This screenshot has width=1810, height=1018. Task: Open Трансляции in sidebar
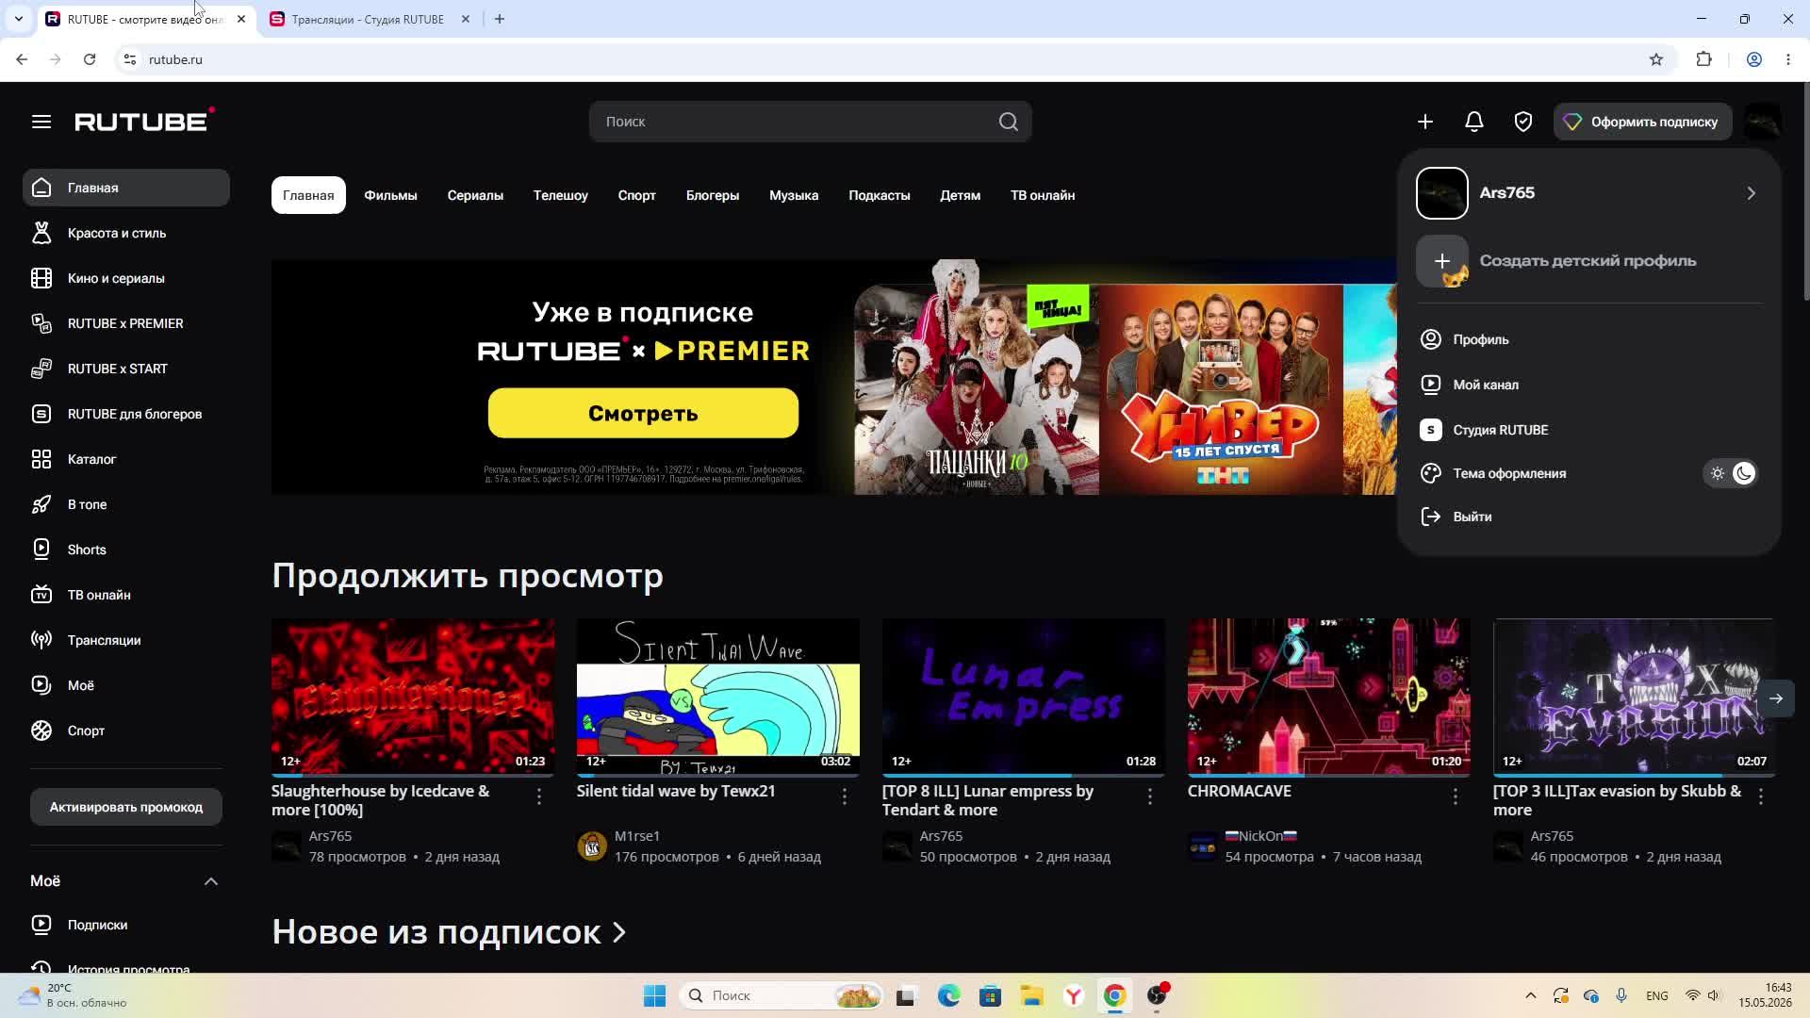[126, 640]
